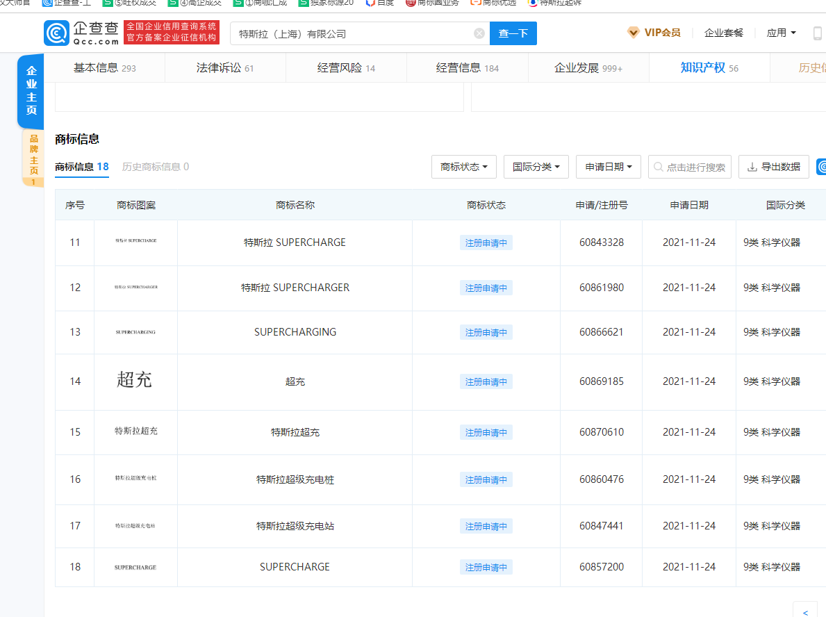
Task: Click the download icon on 导出数据
Action: click(x=752, y=167)
